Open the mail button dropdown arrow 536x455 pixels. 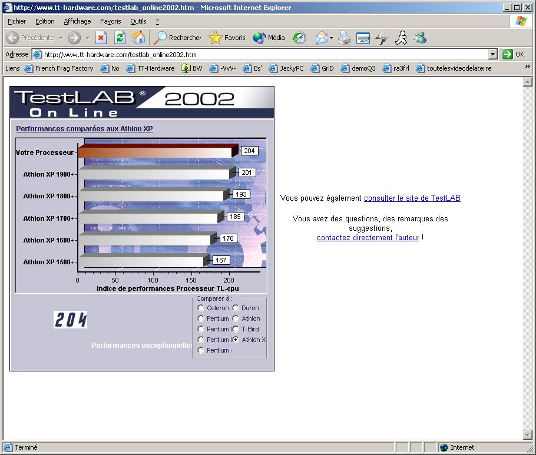pos(331,38)
